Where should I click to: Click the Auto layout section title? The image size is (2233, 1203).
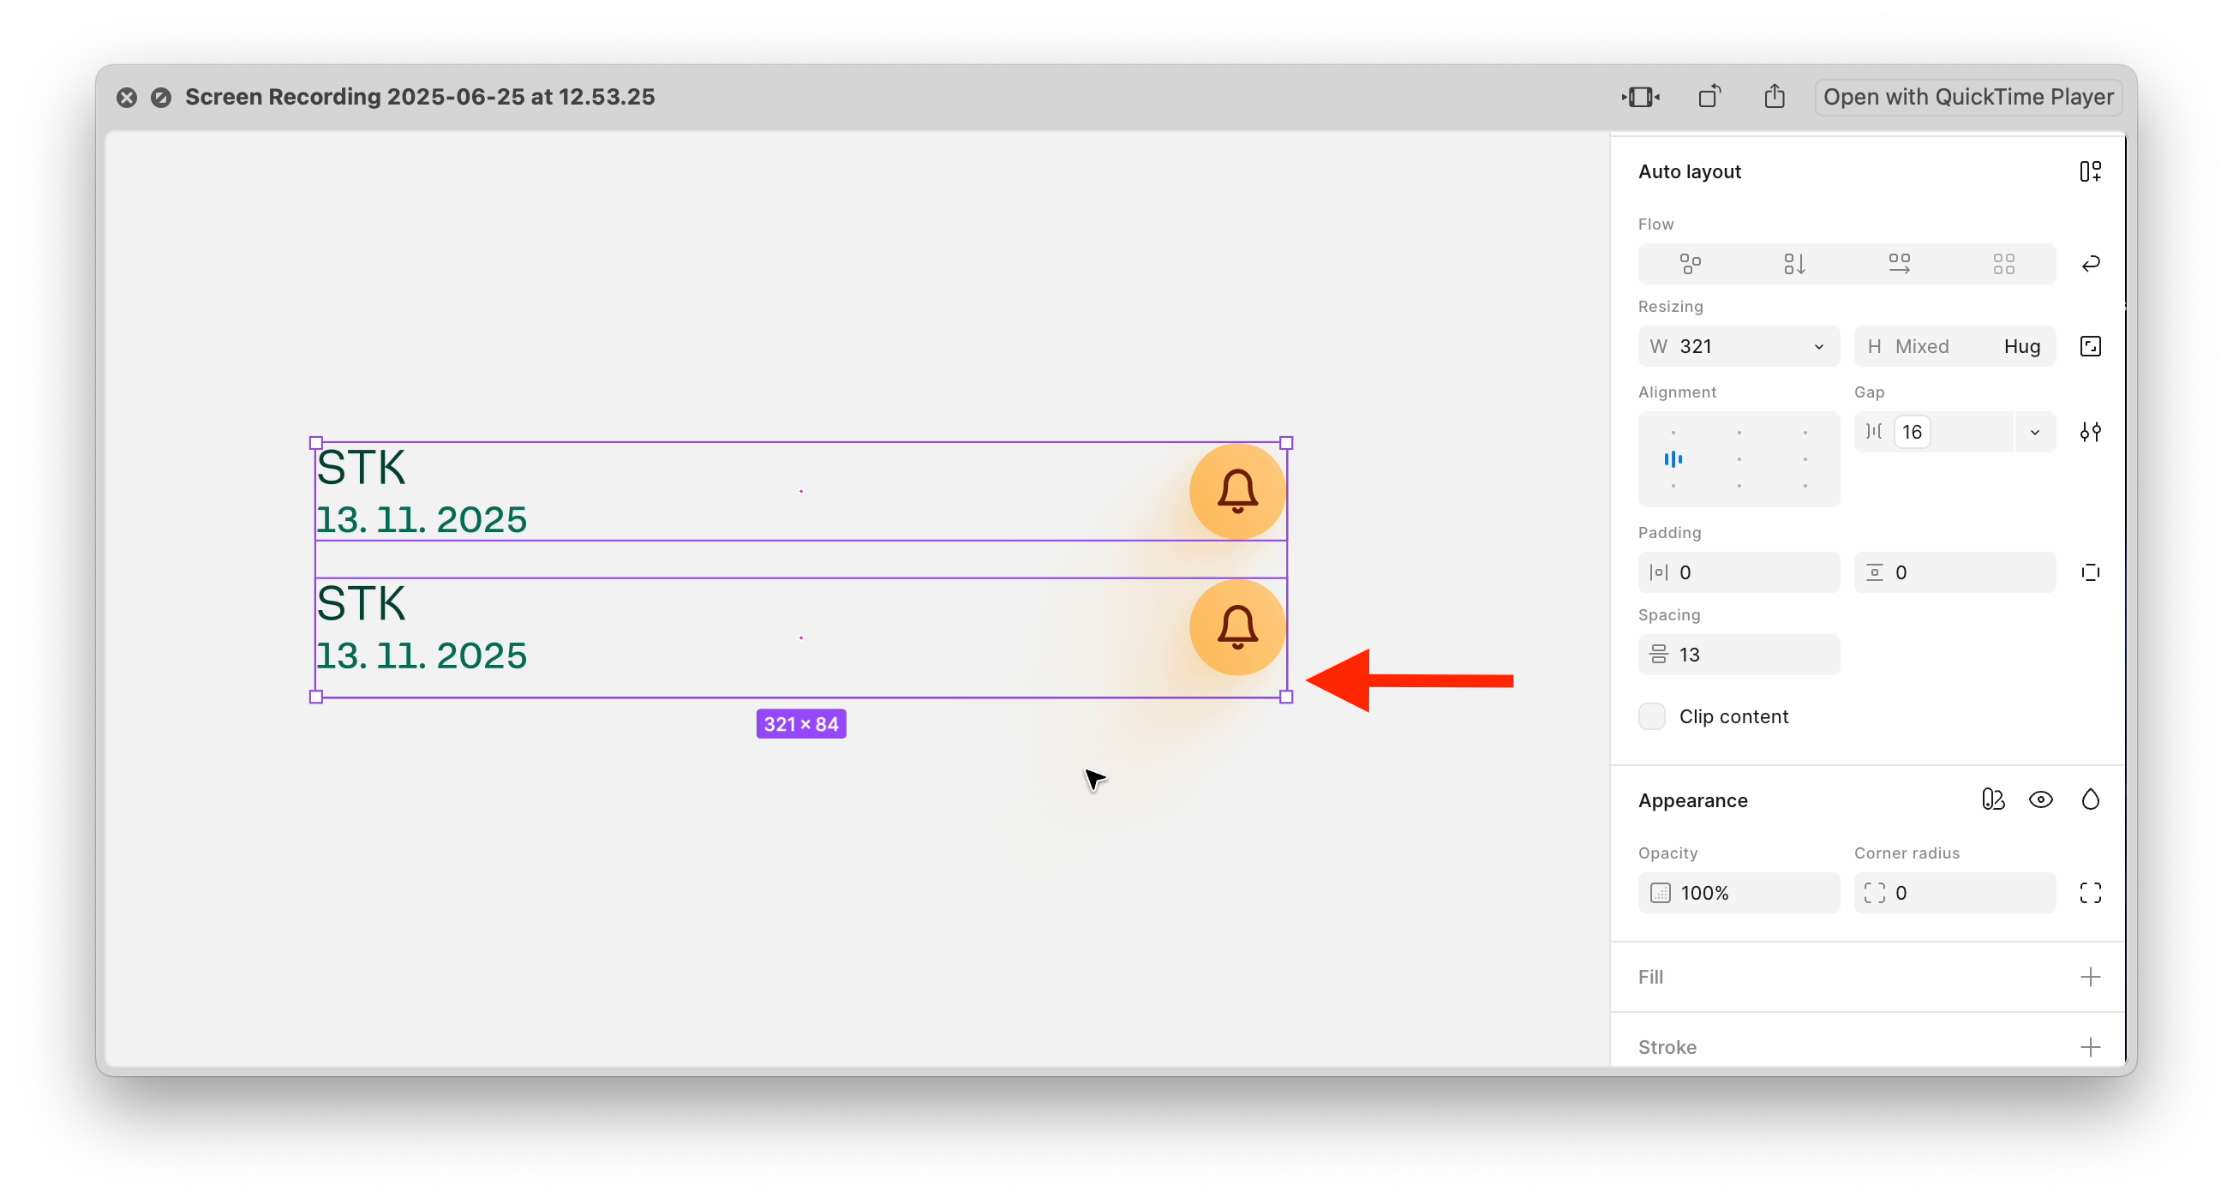coord(1689,171)
